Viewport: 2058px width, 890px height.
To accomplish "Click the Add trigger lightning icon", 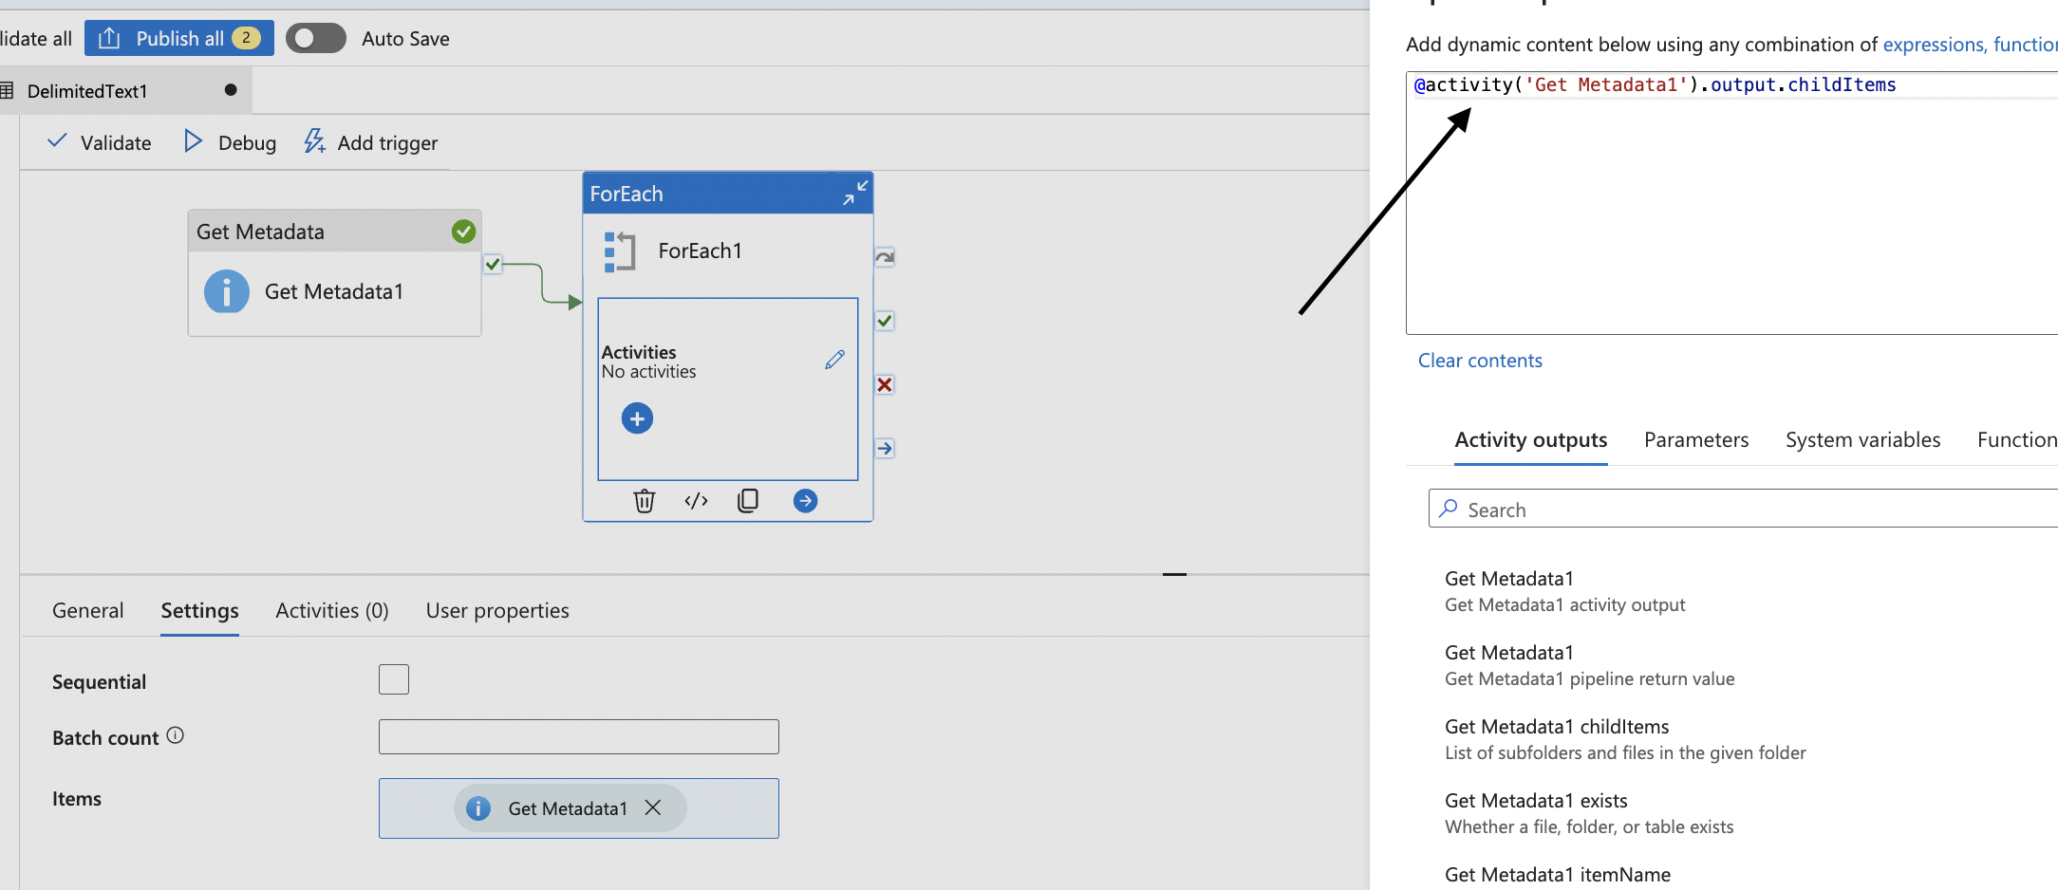I will coord(314,141).
